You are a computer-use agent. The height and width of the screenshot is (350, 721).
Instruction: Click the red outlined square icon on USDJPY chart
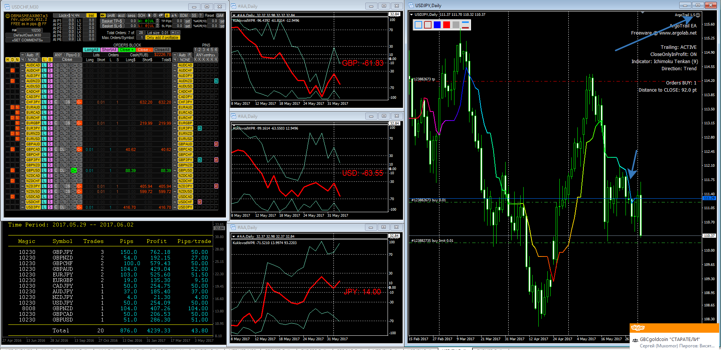click(428, 25)
